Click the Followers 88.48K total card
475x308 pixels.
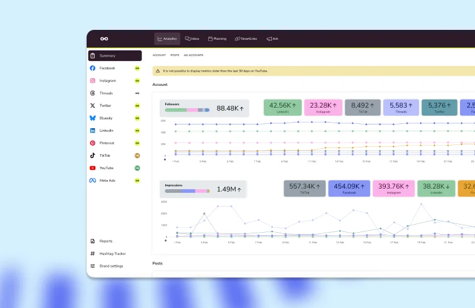[204, 108]
